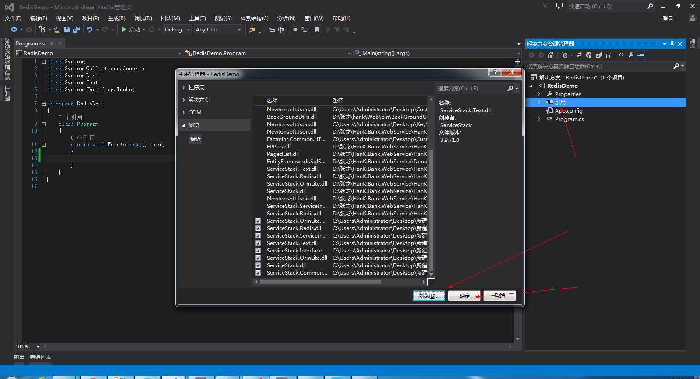Click the navigate backward toolbar arrow
700x379 pixels.
click(x=14, y=29)
